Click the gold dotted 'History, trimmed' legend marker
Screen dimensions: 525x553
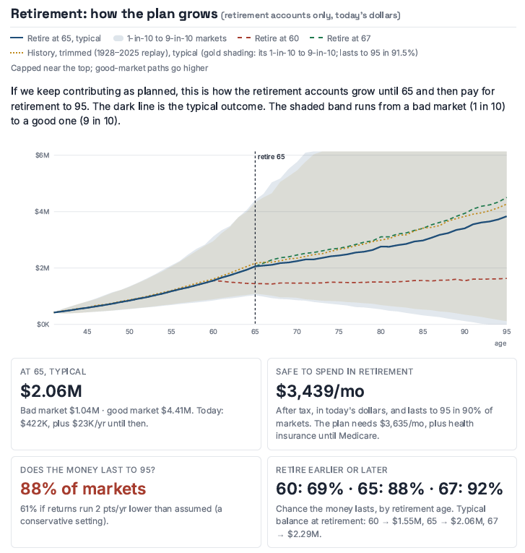point(17,53)
